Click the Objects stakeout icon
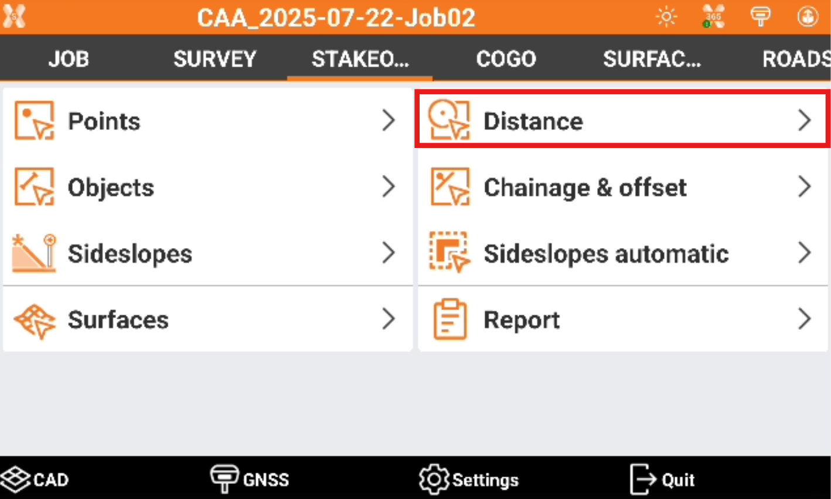 [34, 187]
